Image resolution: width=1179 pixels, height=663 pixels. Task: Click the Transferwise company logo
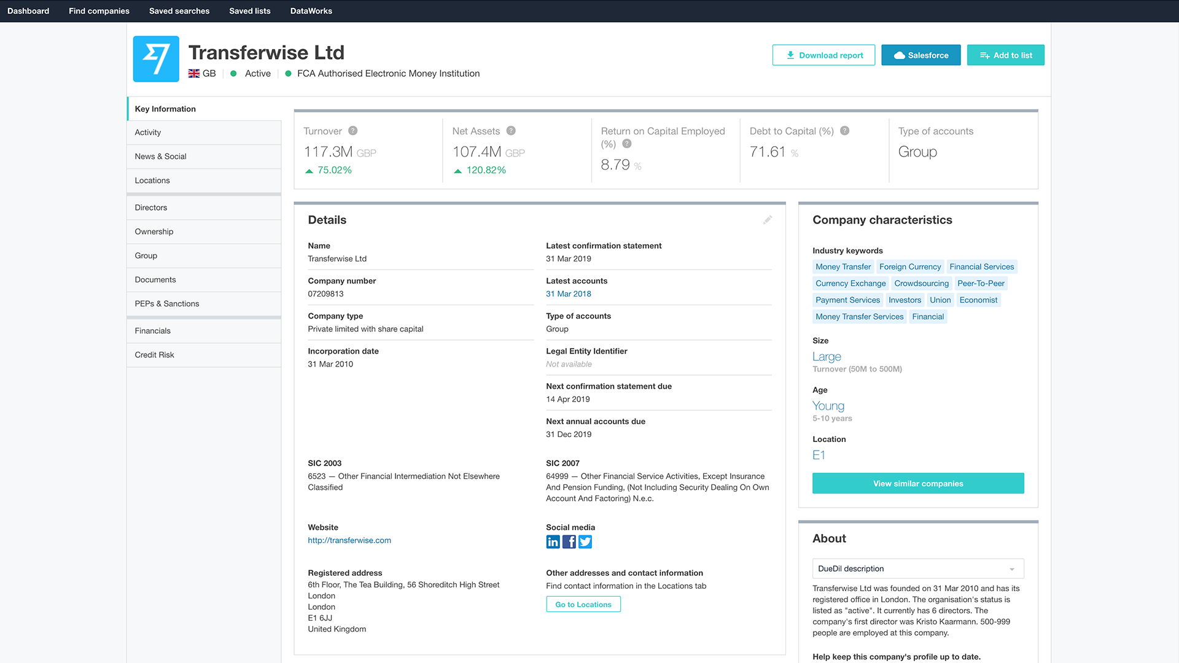pyautogui.click(x=156, y=59)
